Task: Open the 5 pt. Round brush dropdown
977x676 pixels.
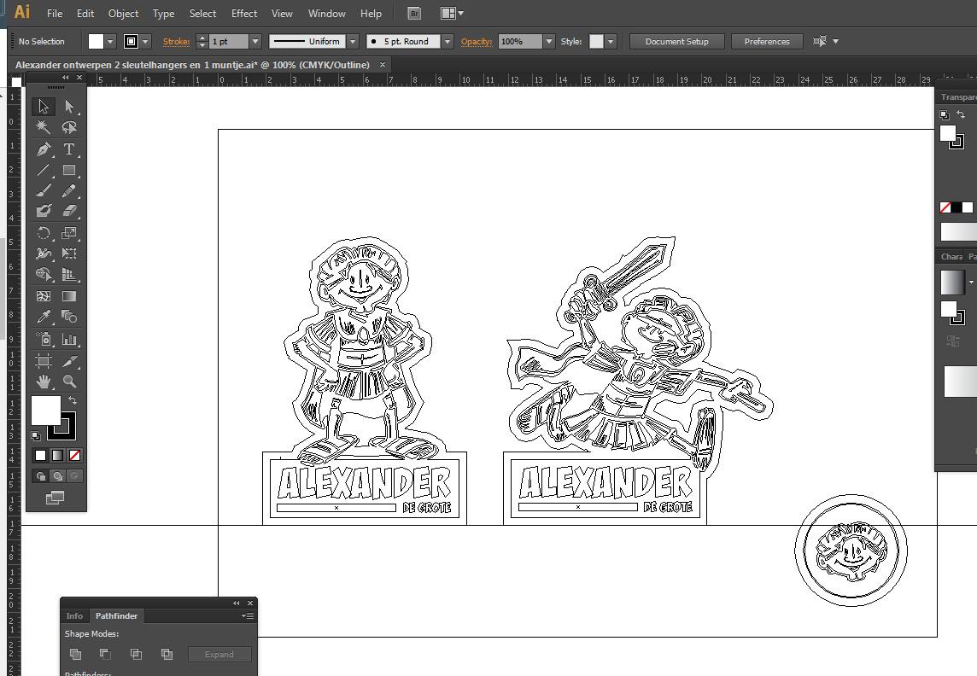Action: [x=448, y=42]
